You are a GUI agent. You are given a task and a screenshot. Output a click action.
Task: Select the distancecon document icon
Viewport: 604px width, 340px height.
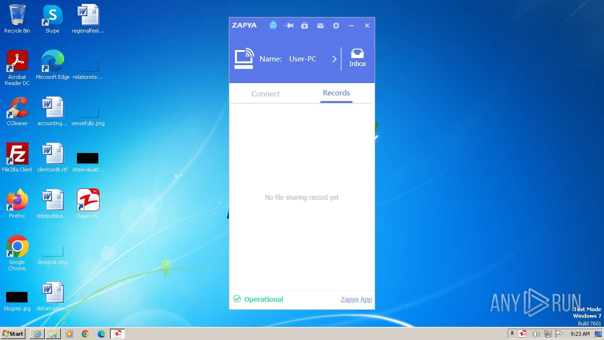pos(52,297)
